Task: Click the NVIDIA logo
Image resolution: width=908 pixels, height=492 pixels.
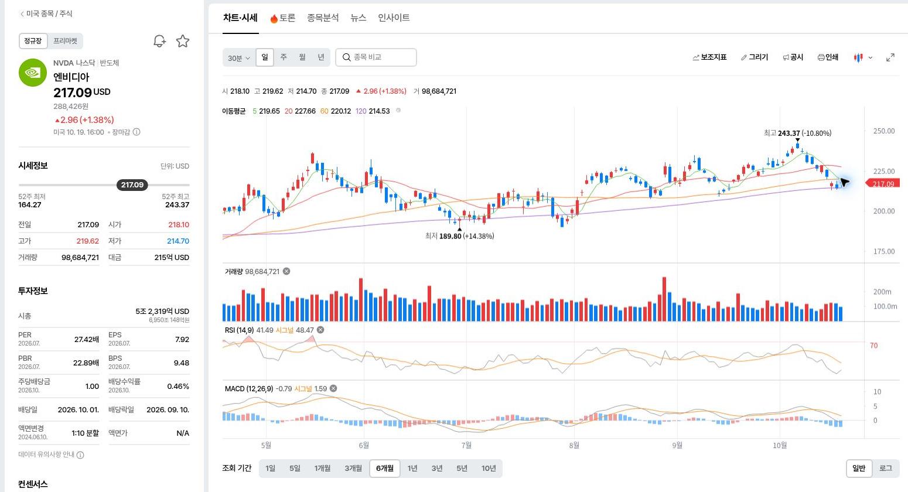Action: (33, 73)
